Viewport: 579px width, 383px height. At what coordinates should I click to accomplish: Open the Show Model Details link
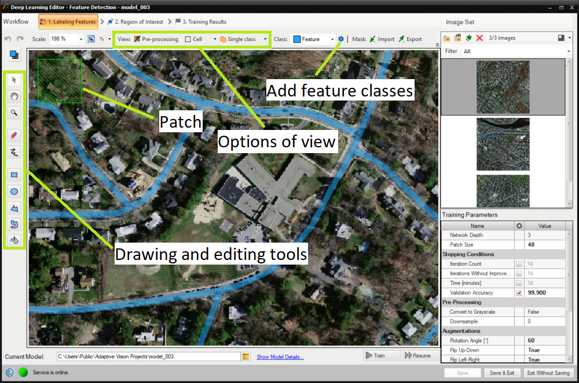point(280,357)
